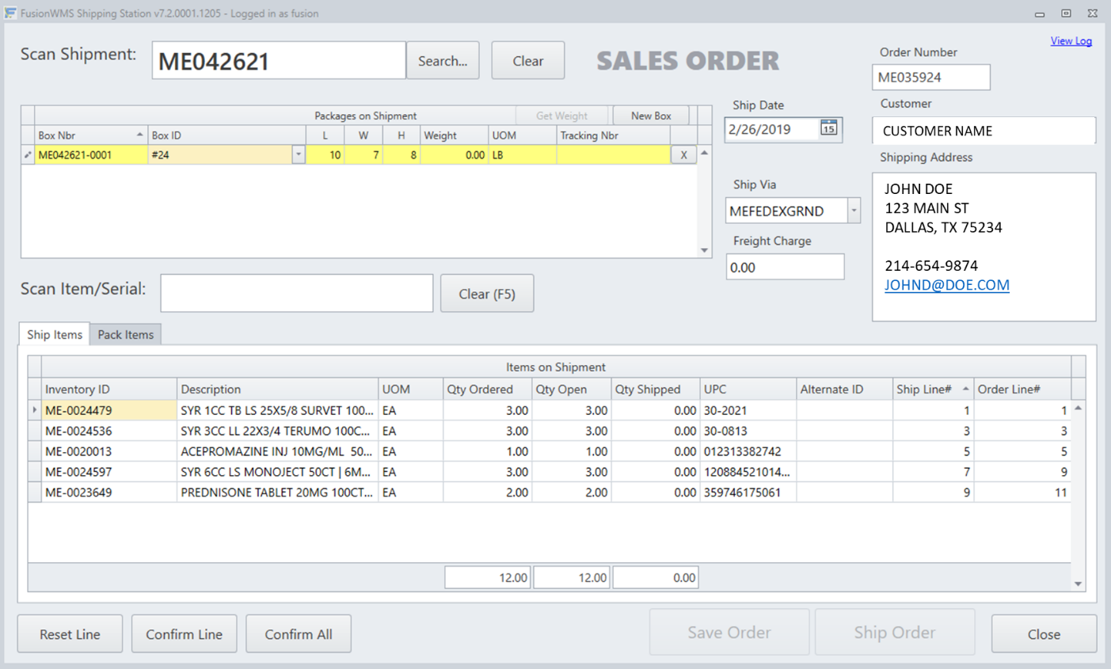Click the Qty Shipped total 0.00 box
Image resolution: width=1111 pixels, height=669 pixels.
click(656, 577)
